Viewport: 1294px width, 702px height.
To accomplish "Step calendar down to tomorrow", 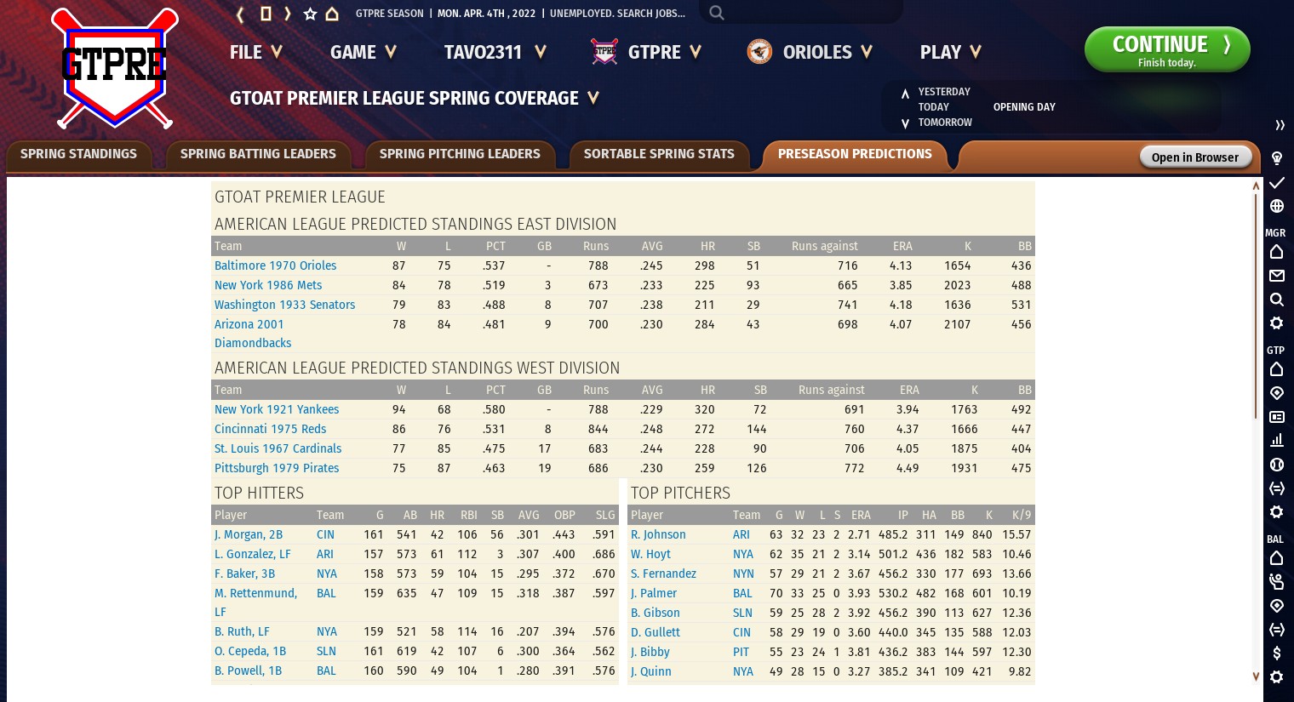I will [905, 123].
